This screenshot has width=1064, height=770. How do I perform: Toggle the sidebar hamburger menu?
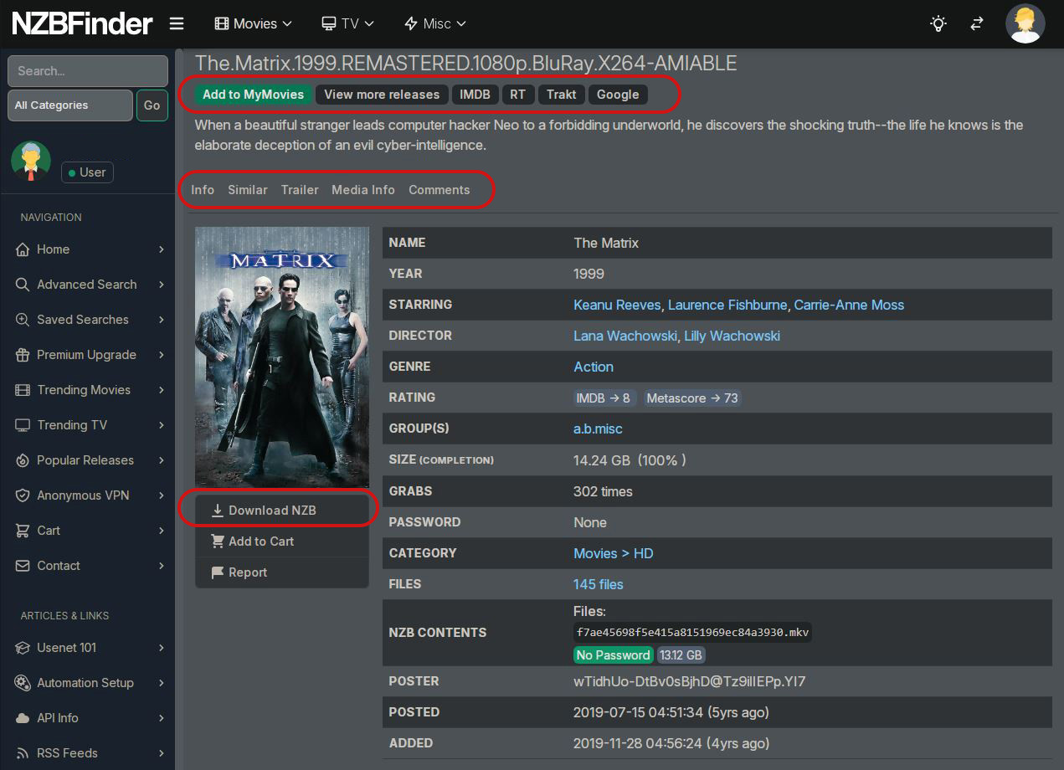point(177,23)
